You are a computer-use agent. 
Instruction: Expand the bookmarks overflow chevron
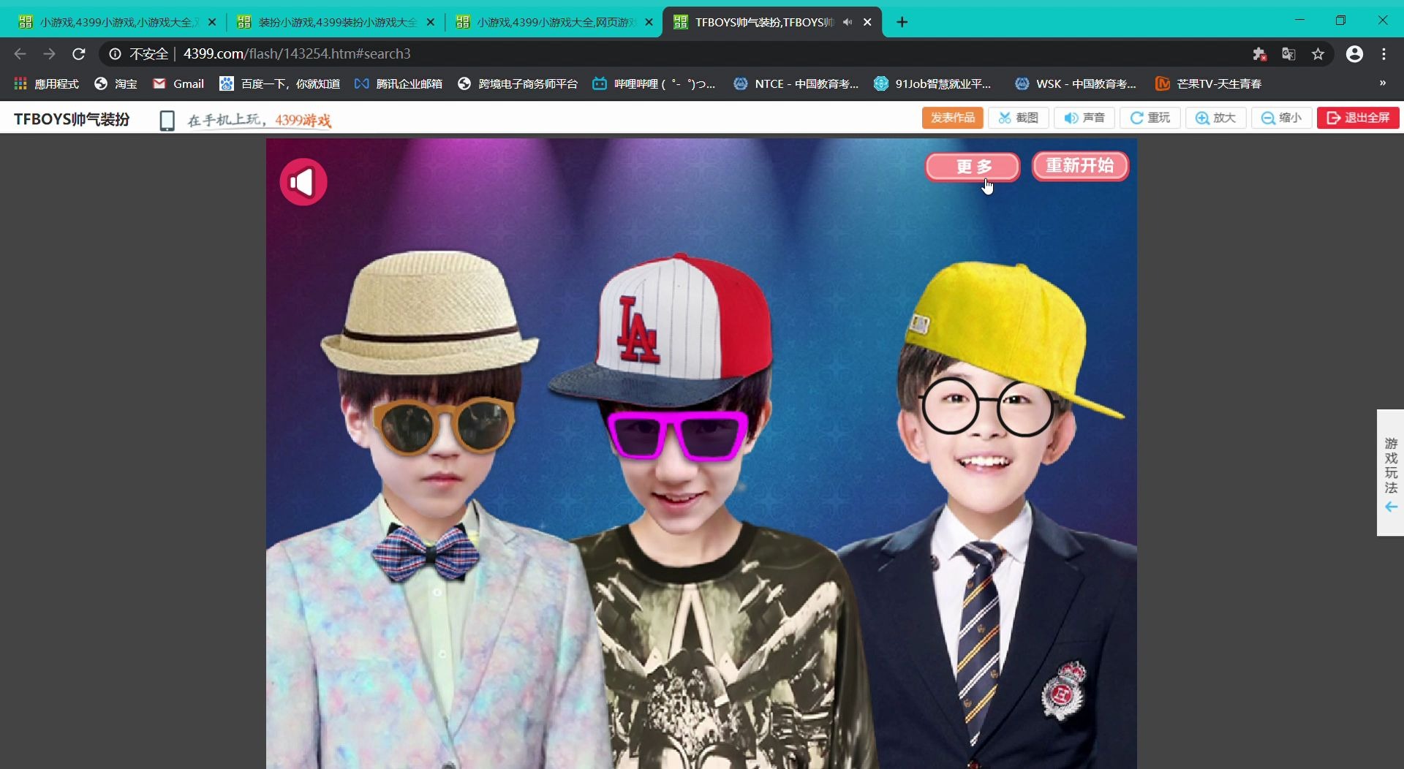[x=1382, y=83]
